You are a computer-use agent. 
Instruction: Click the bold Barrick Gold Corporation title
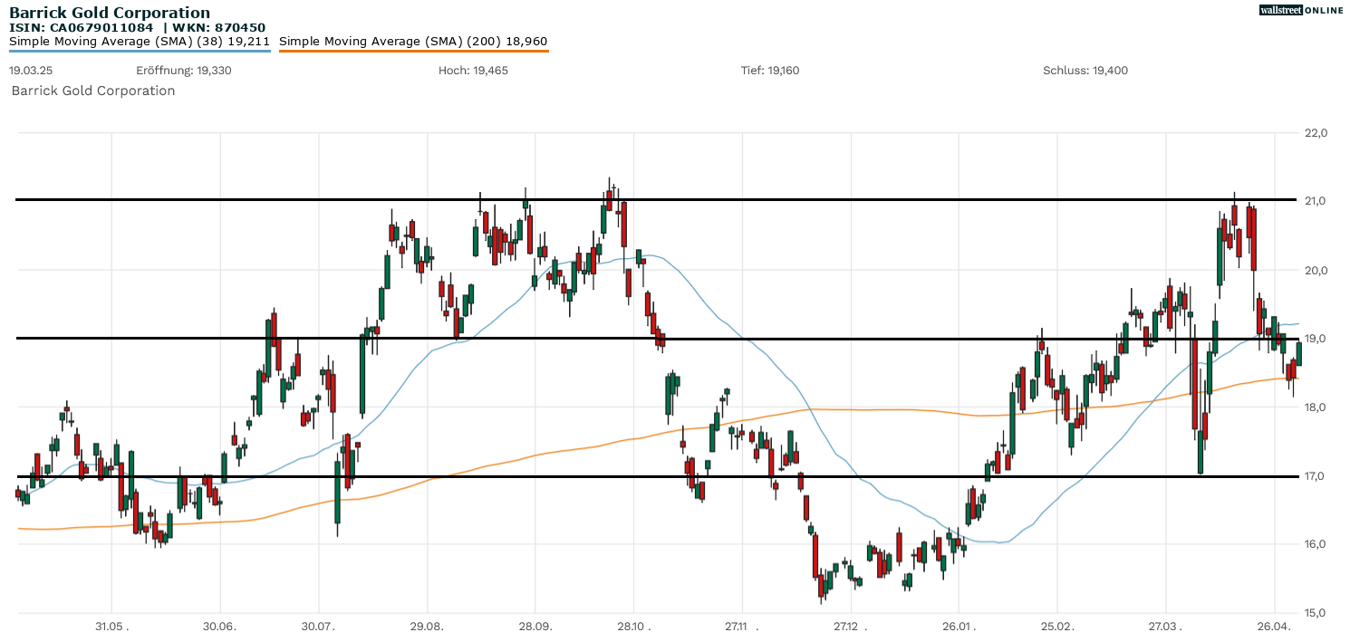pyautogui.click(x=110, y=13)
